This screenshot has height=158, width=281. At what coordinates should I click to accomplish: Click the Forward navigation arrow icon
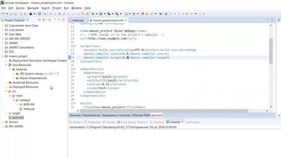point(199,14)
